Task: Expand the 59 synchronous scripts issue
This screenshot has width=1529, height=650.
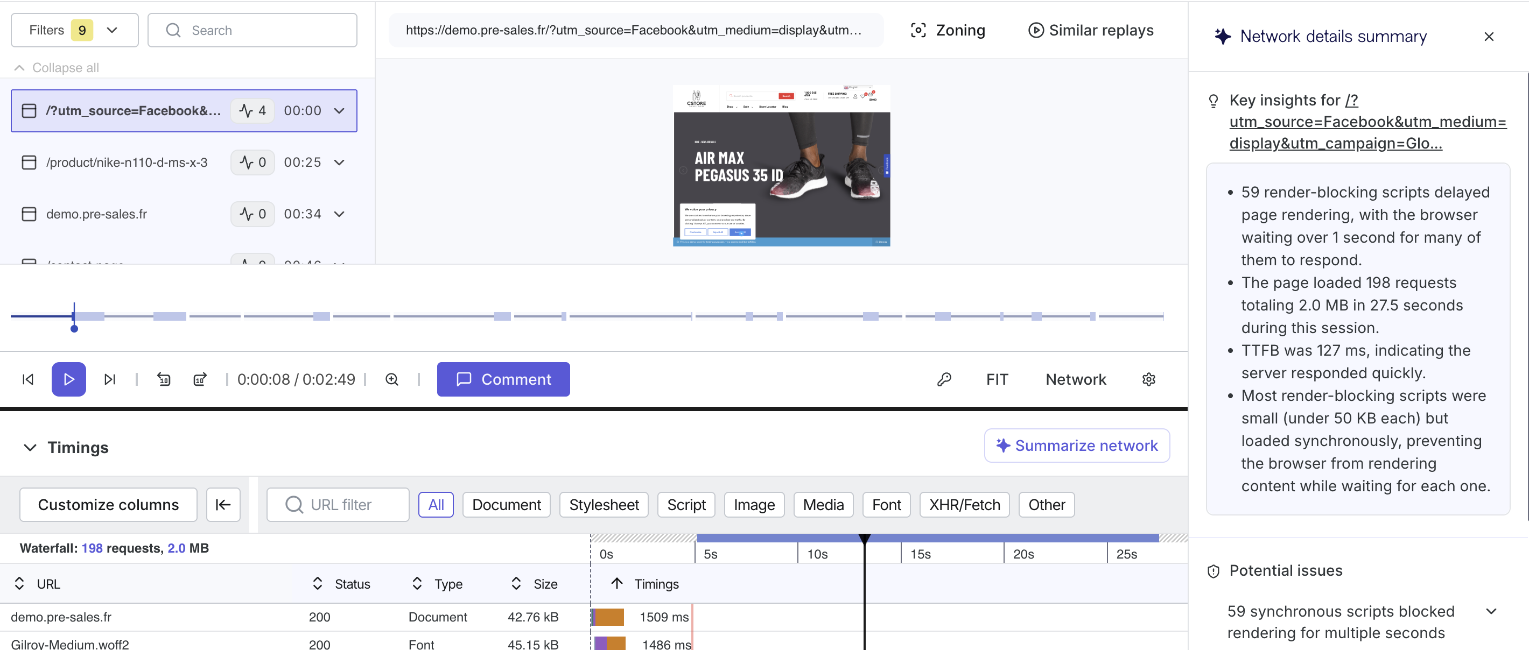Action: [x=1491, y=611]
